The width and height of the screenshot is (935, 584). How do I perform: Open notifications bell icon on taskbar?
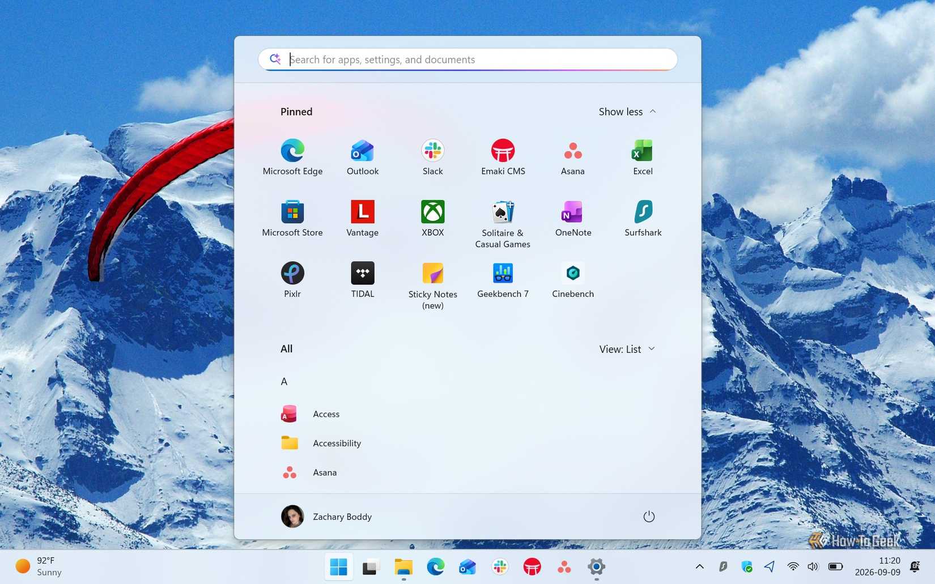tap(915, 566)
